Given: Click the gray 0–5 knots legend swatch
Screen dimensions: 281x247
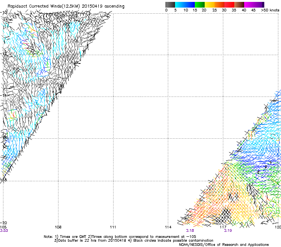Looking at the screenshot, I should point(170,5).
